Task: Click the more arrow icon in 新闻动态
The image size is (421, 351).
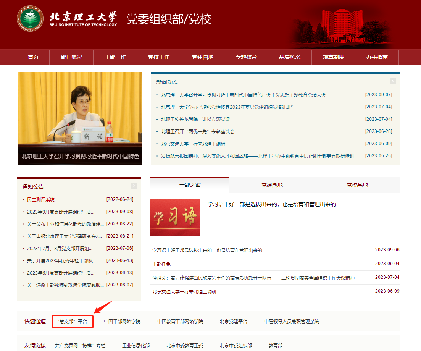Action: pos(392,81)
